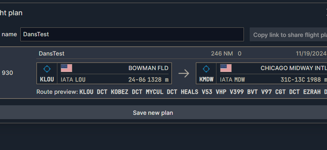327x150 pixels.
Task: Click the KLOU airport code label
Action: pos(47,80)
